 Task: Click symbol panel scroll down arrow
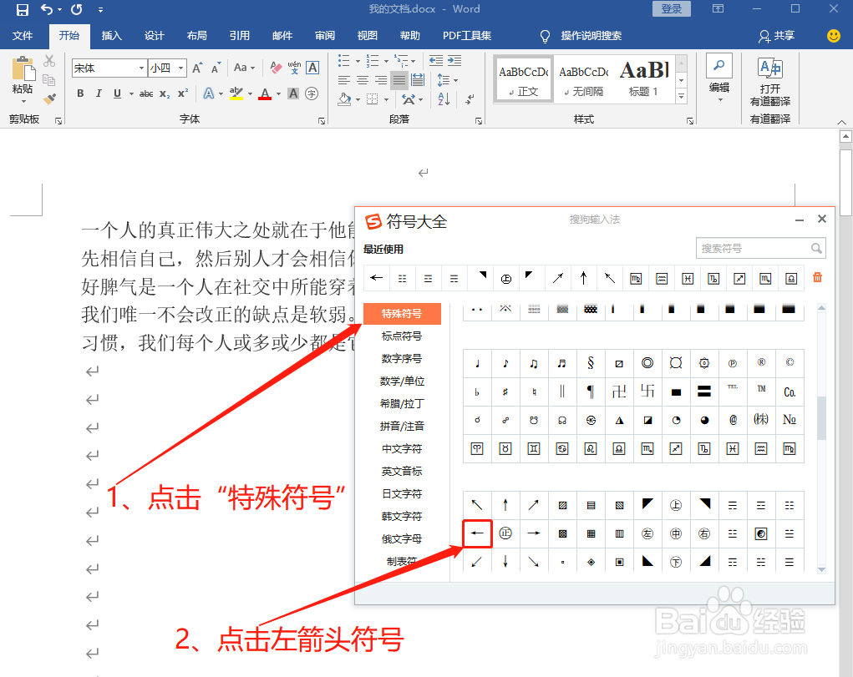point(821,570)
